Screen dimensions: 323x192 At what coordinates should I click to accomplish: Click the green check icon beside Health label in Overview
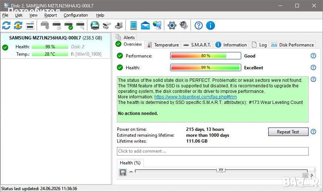pyautogui.click(x=120, y=67)
